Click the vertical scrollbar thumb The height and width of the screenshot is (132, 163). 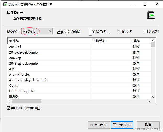point(153,44)
